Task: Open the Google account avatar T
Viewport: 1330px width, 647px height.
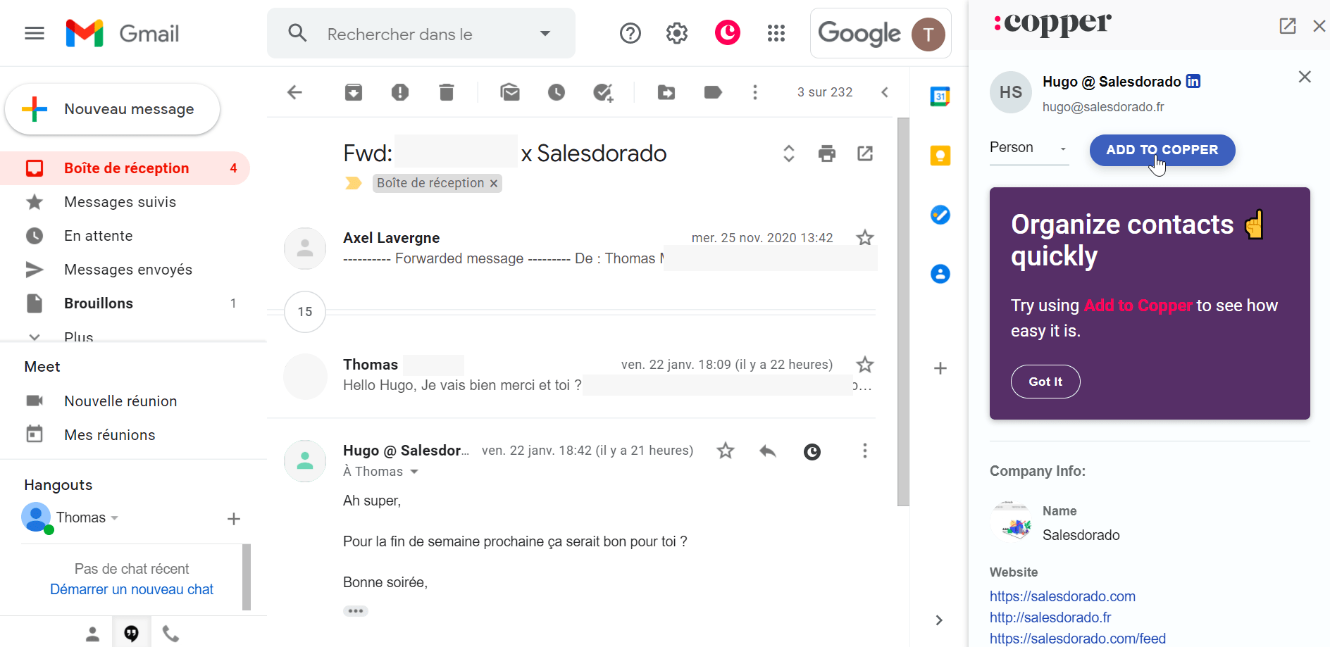Action: [928, 34]
